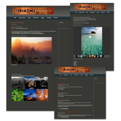
Task: Choose the first gallery in Select a Gallery list
Action: coord(76,62)
